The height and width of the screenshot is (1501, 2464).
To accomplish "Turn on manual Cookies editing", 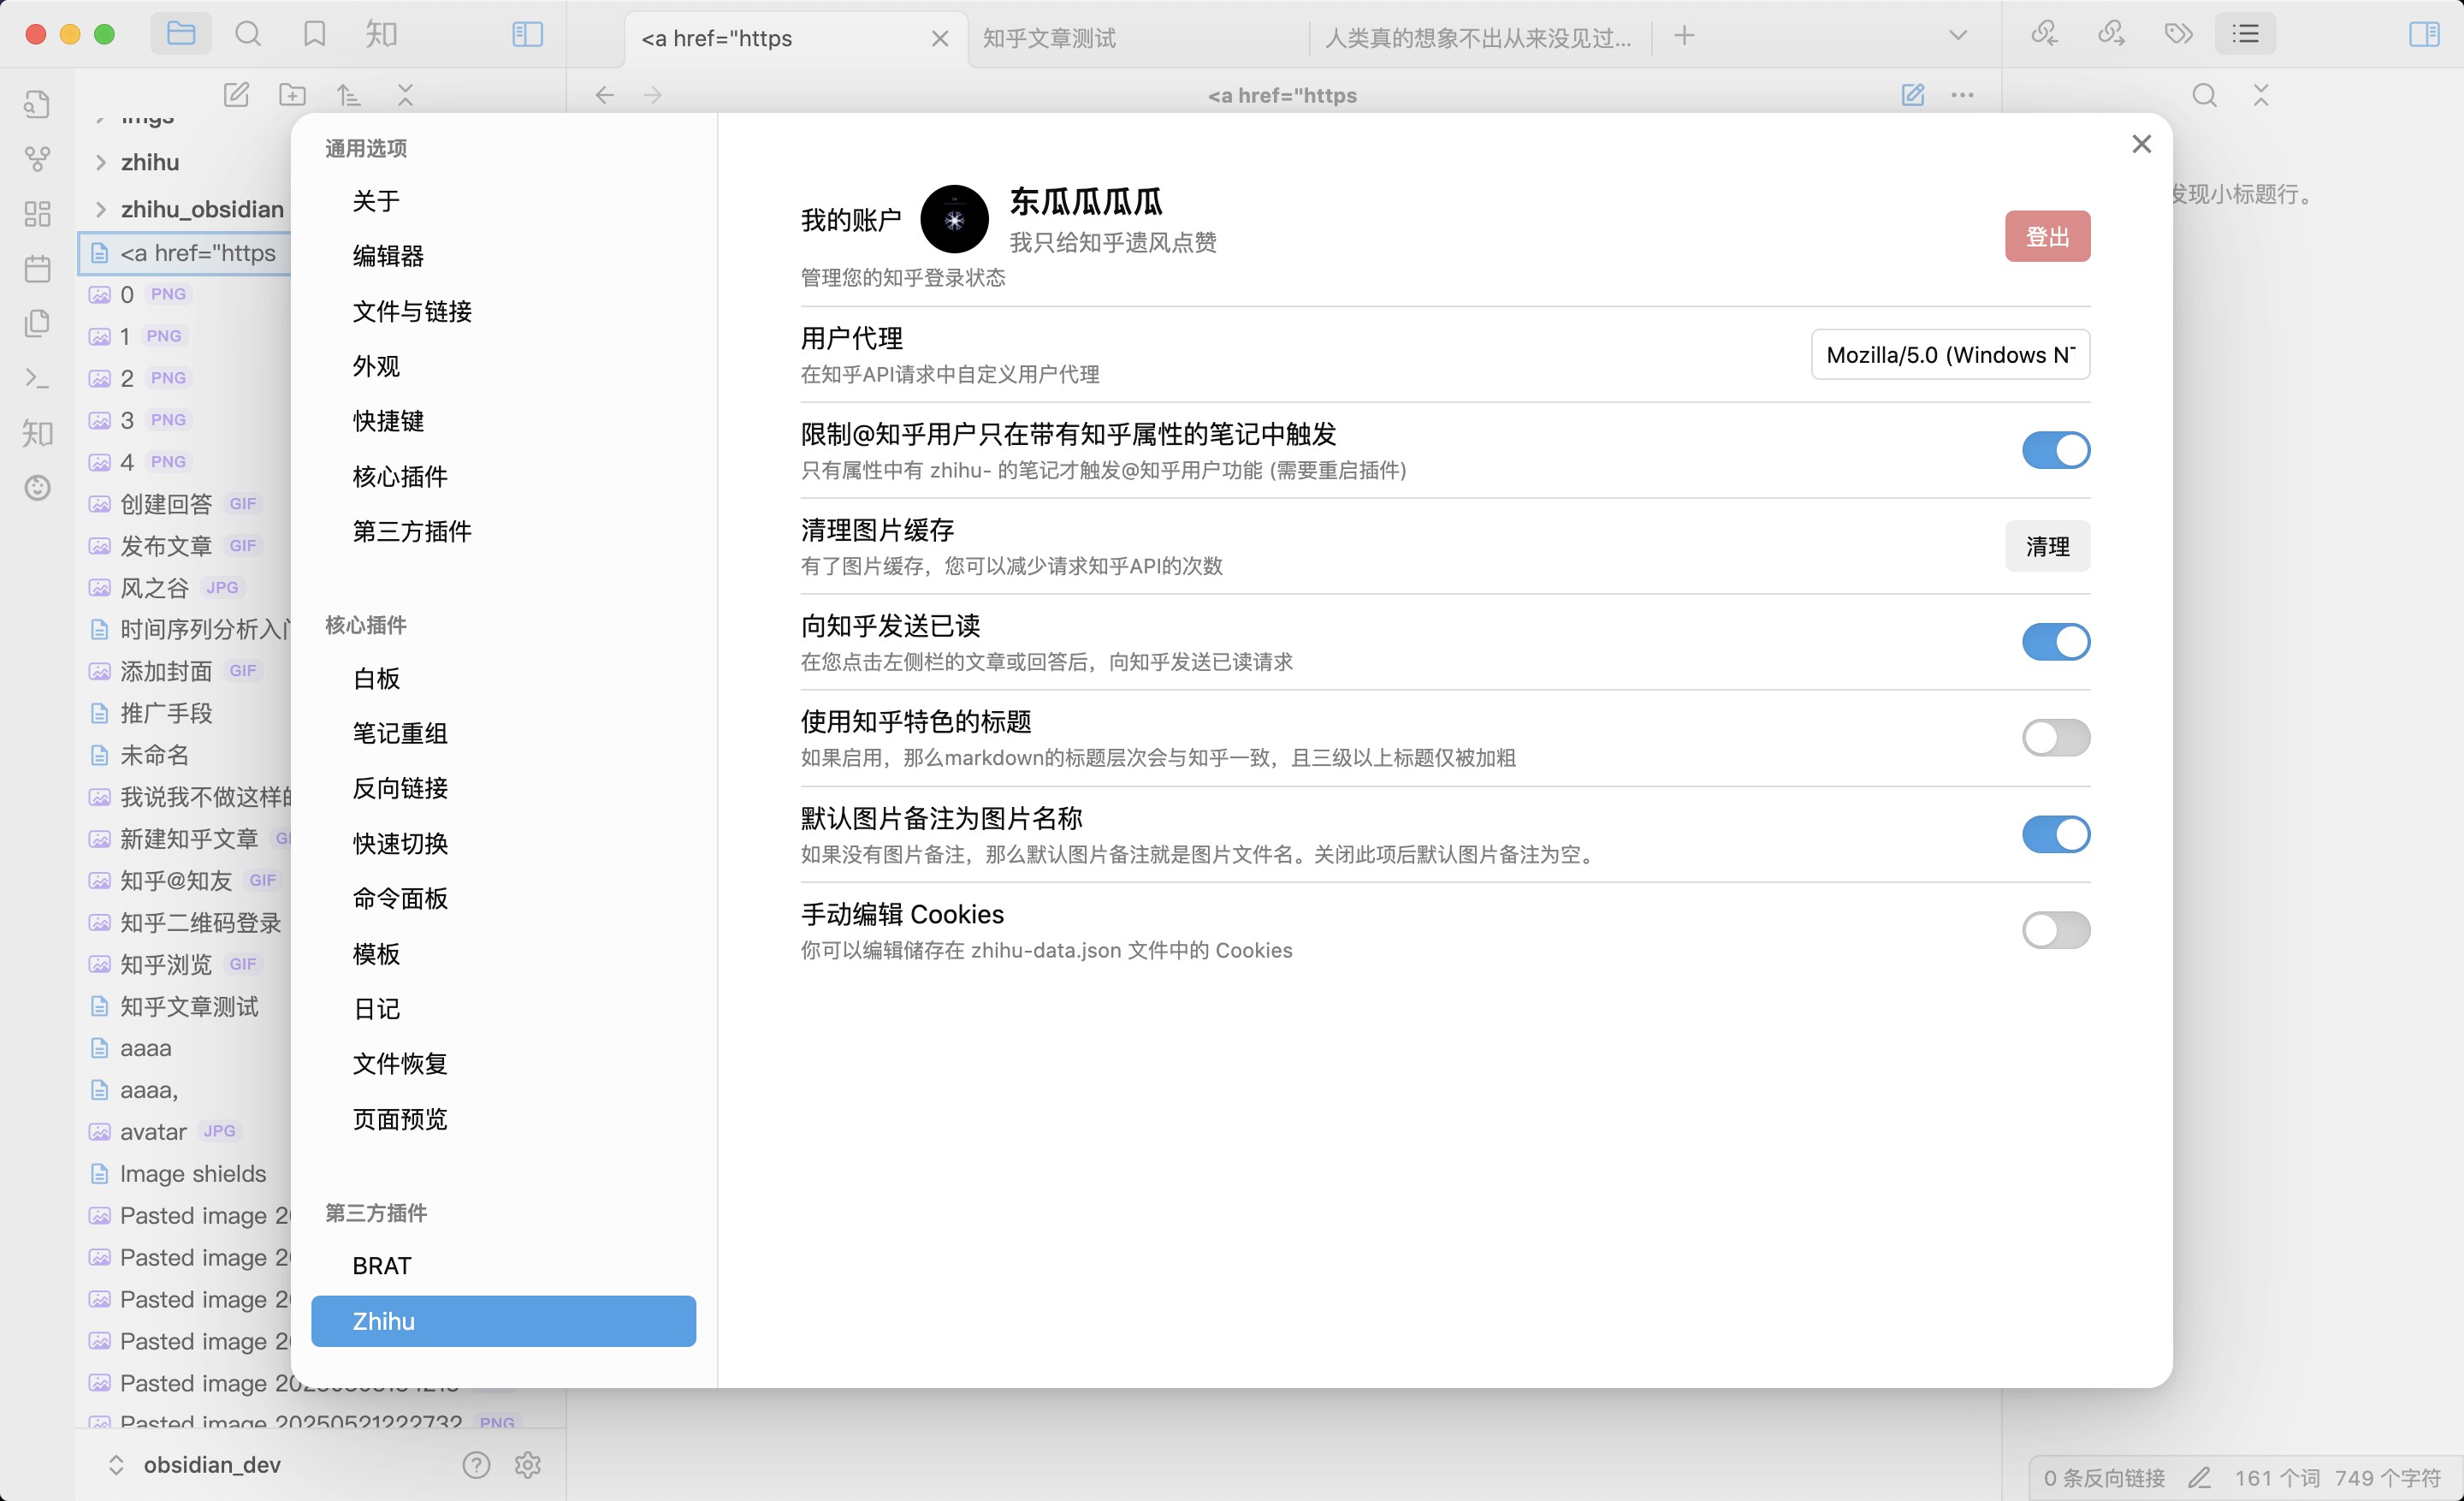I will [2055, 930].
